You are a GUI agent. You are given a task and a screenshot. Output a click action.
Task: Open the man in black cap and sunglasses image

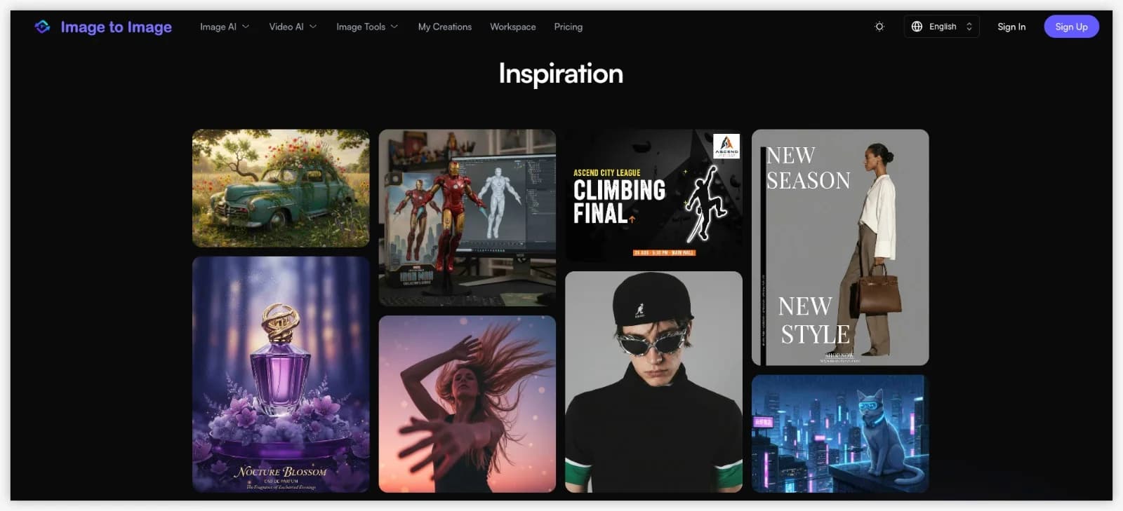(653, 382)
